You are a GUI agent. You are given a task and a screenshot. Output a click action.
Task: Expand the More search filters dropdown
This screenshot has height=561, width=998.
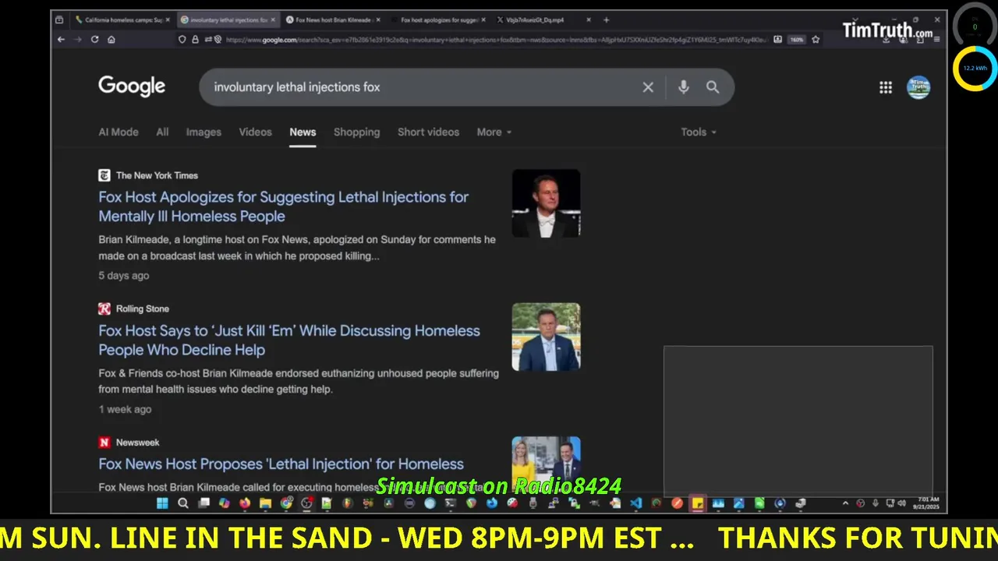tap(494, 132)
